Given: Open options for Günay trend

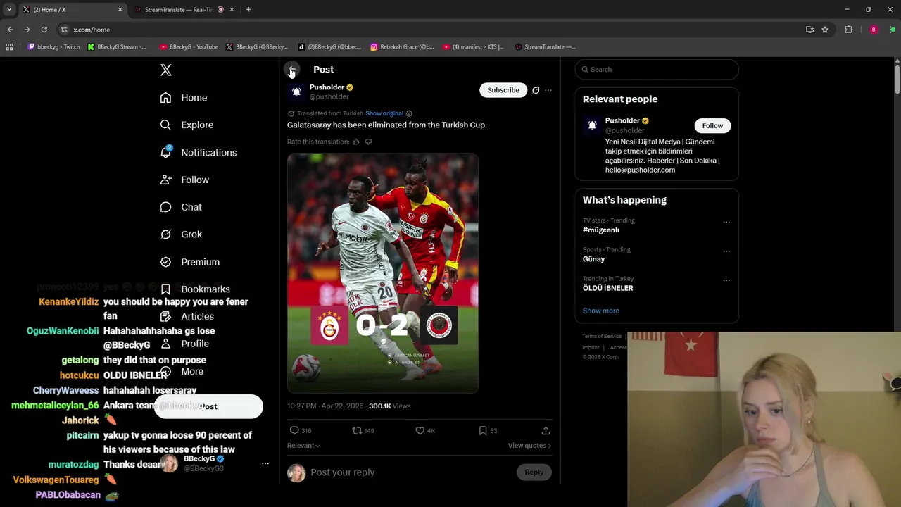Looking at the screenshot, I should coord(726,251).
